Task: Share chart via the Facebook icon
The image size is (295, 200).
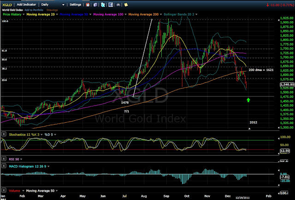Action: pyautogui.click(x=111, y=5)
